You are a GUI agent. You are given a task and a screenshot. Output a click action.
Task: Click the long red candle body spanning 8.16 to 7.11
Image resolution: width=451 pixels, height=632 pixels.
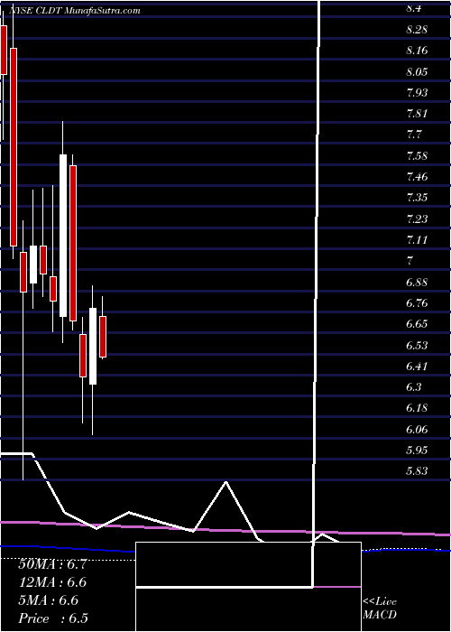point(14,146)
